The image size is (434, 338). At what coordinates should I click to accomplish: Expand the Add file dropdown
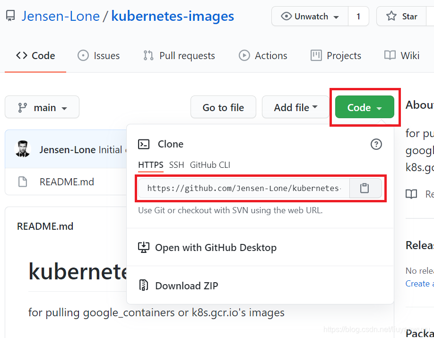pyautogui.click(x=295, y=107)
